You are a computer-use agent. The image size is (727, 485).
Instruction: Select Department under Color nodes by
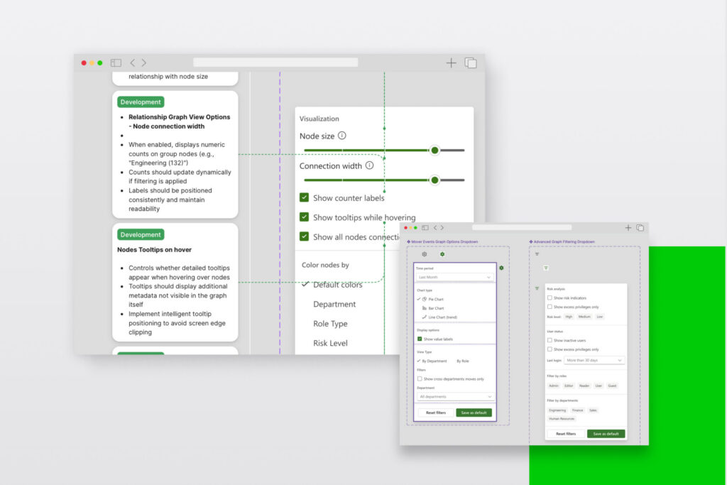click(334, 304)
